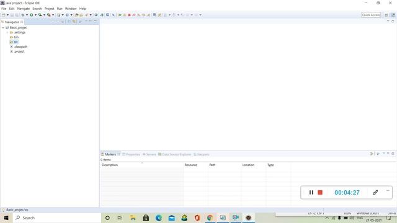Viewport: 397px width, 223px height.
Task: Select the bin folder
Action: pyautogui.click(x=14, y=37)
